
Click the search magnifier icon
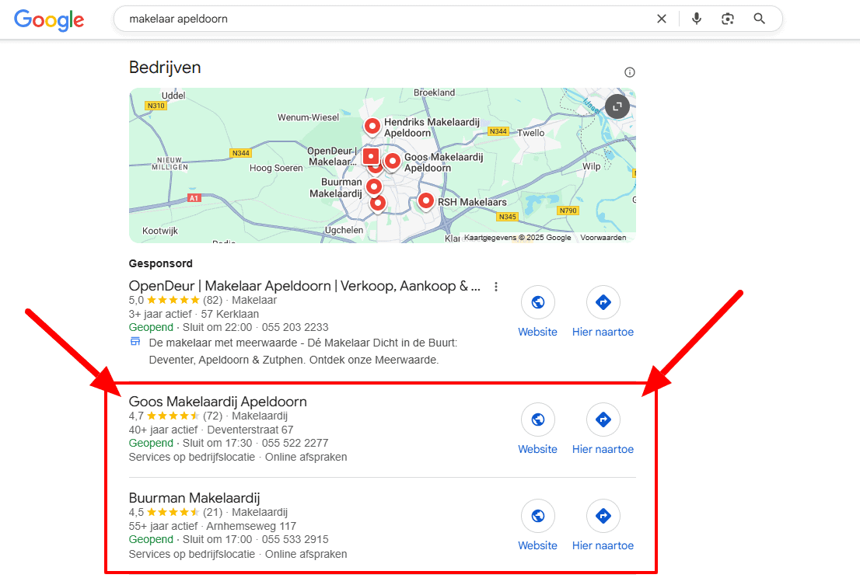[759, 18]
